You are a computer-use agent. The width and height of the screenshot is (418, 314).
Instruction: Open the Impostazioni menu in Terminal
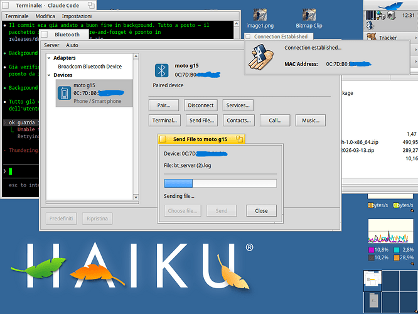pyautogui.click(x=77, y=16)
